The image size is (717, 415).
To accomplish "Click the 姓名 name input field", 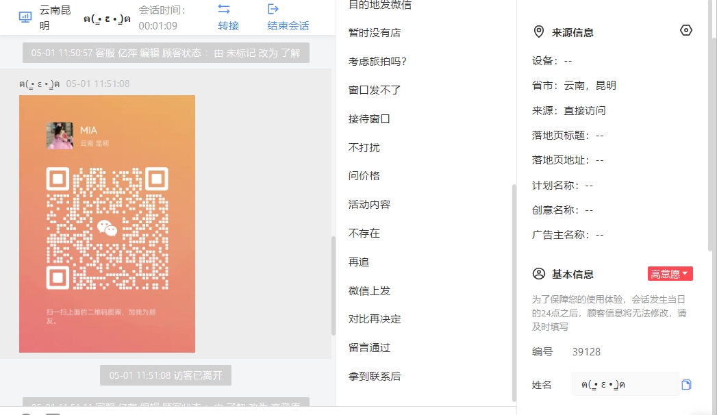I will click(x=625, y=384).
